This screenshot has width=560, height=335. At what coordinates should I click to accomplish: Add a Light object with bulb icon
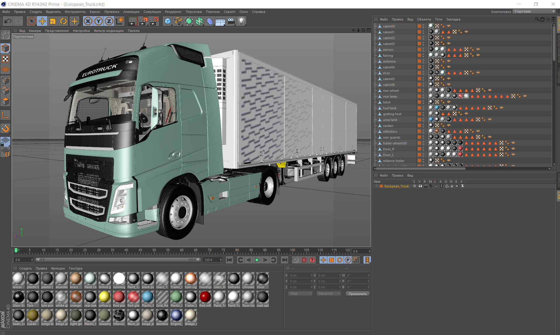[x=241, y=21]
